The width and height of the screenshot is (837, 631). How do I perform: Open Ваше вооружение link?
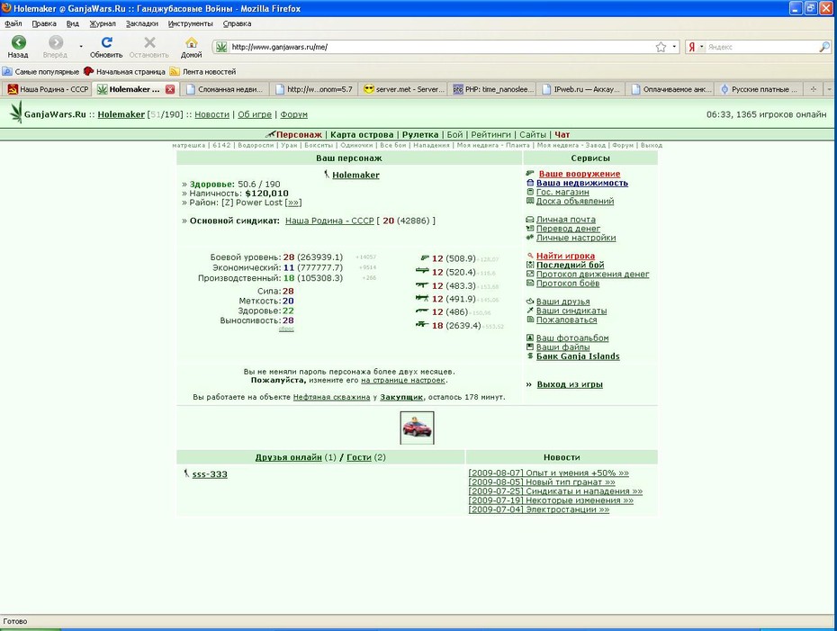click(580, 174)
